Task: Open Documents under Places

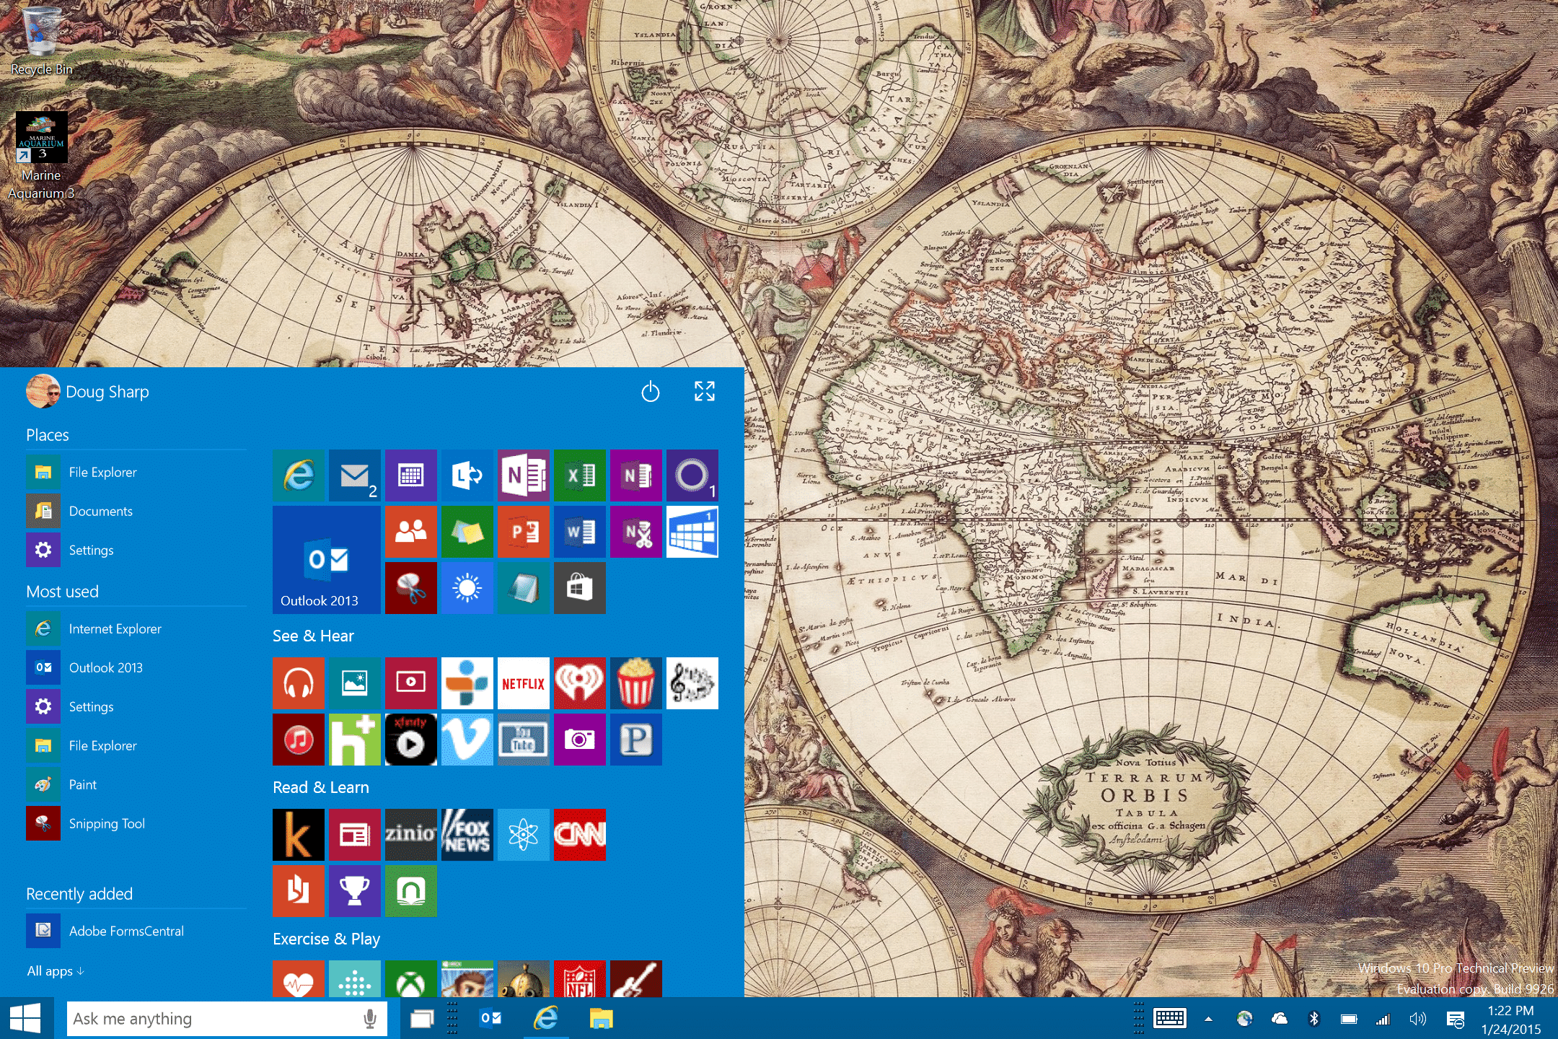Action: (x=136, y=511)
